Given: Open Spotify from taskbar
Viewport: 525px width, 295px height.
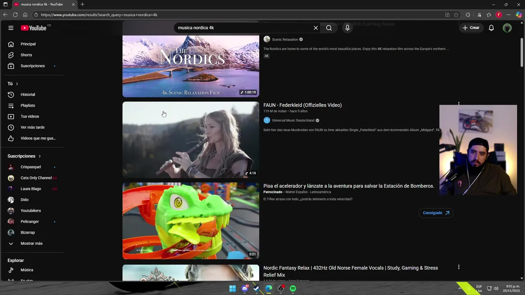Looking at the screenshot, I should click(293, 288).
